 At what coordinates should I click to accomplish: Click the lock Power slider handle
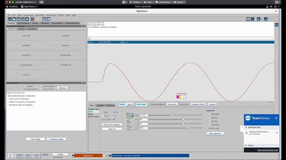pos(183,119)
